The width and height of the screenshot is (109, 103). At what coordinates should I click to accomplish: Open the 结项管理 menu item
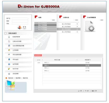coord(15,64)
